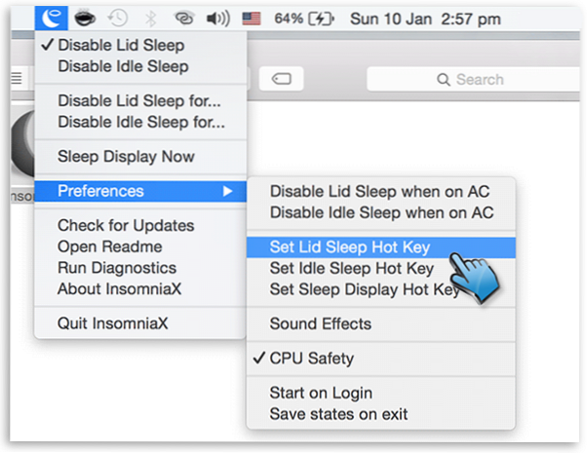Open the volume speaker menu
This screenshot has width=587, height=453.
(218, 18)
